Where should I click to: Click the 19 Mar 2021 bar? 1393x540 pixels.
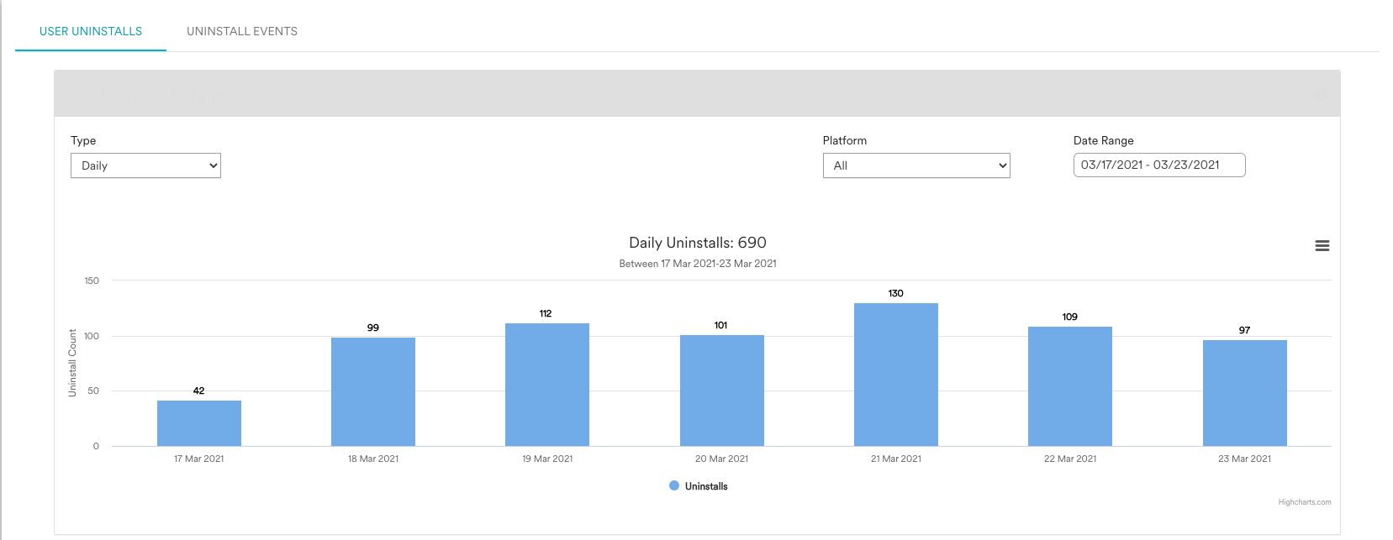coord(547,385)
